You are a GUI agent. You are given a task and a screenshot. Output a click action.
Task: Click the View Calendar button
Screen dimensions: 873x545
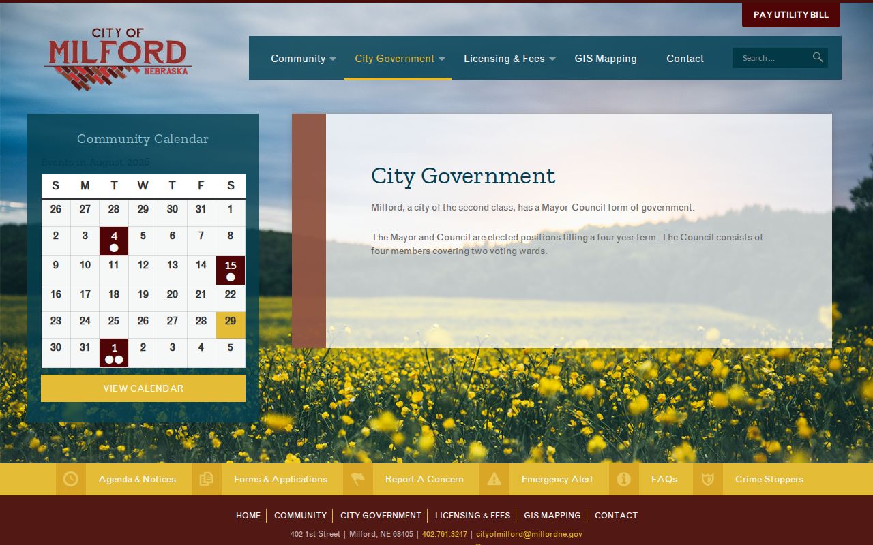pyautogui.click(x=143, y=388)
